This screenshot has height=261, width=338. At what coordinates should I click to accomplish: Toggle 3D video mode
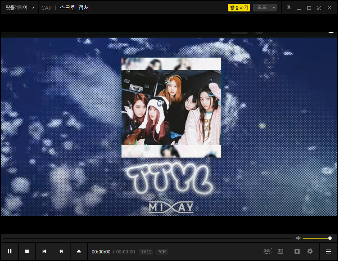[280, 251]
